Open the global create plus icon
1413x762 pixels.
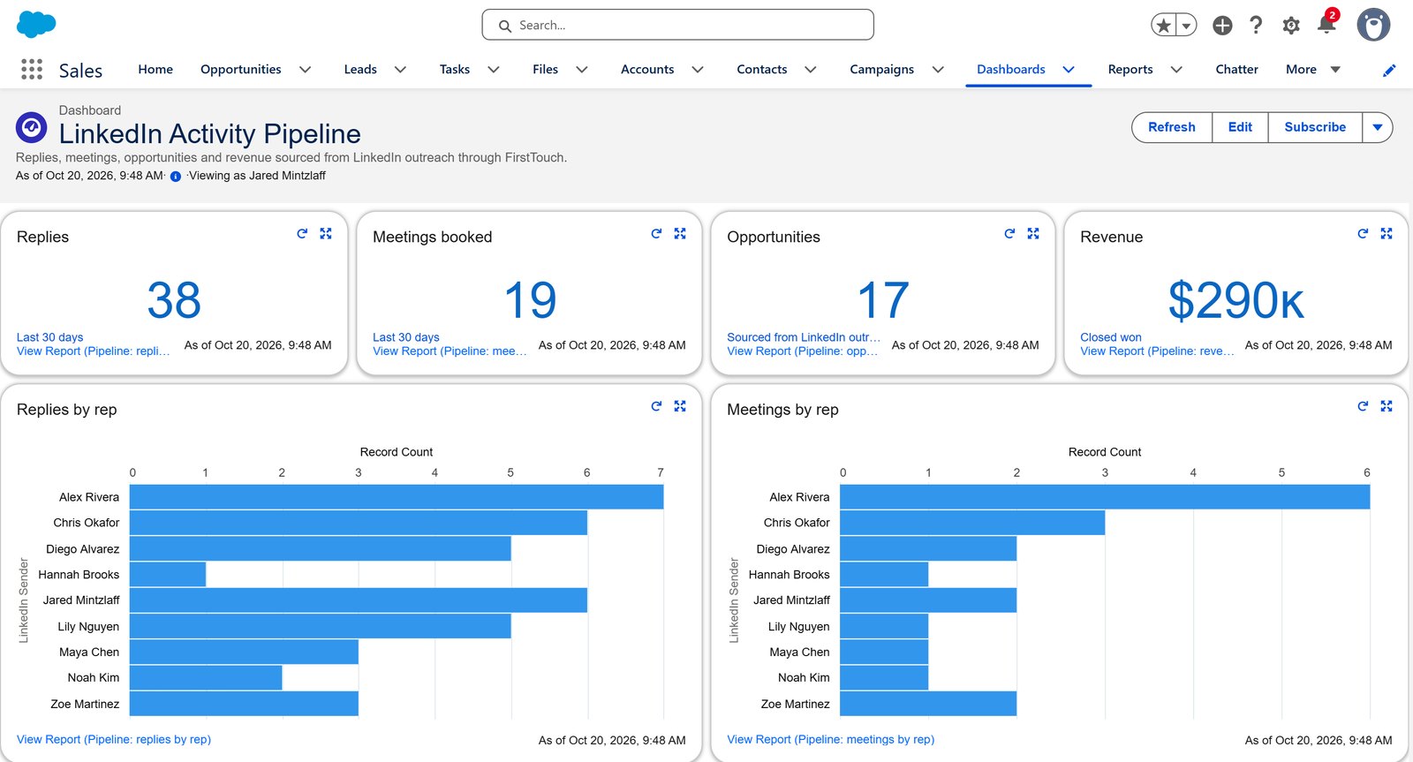[x=1222, y=26]
